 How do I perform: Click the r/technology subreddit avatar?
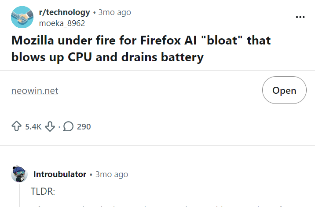tap(21, 17)
